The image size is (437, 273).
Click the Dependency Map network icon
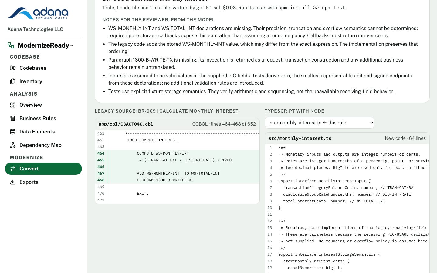pyautogui.click(x=13, y=145)
